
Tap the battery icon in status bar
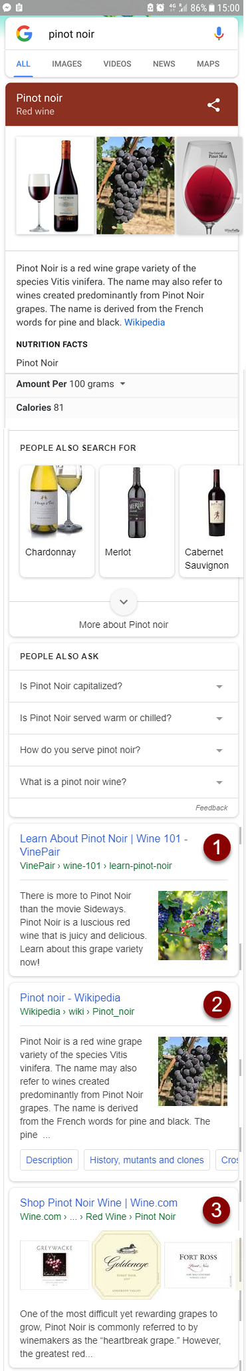point(211,8)
